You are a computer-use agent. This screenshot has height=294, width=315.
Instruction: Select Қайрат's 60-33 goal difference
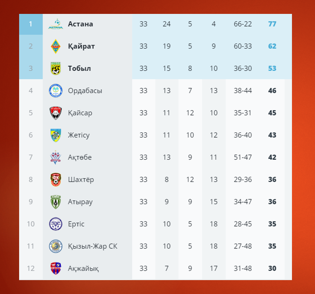coord(243,46)
